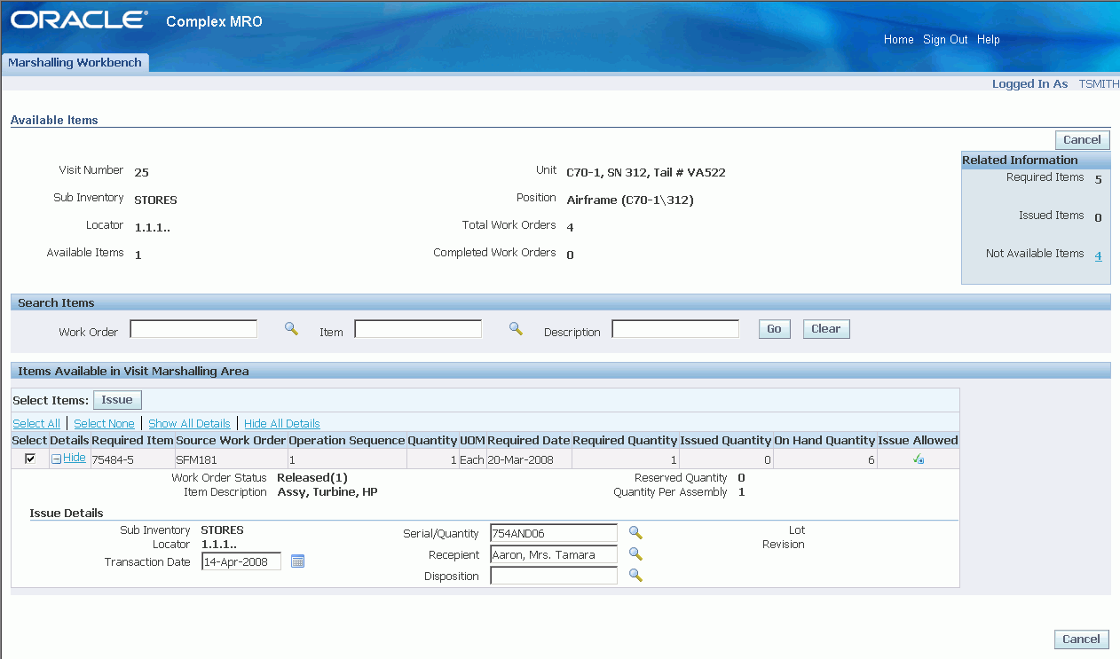Image resolution: width=1120 pixels, height=659 pixels.
Task: Switch to Marshalling Workbench tab
Action: click(75, 63)
